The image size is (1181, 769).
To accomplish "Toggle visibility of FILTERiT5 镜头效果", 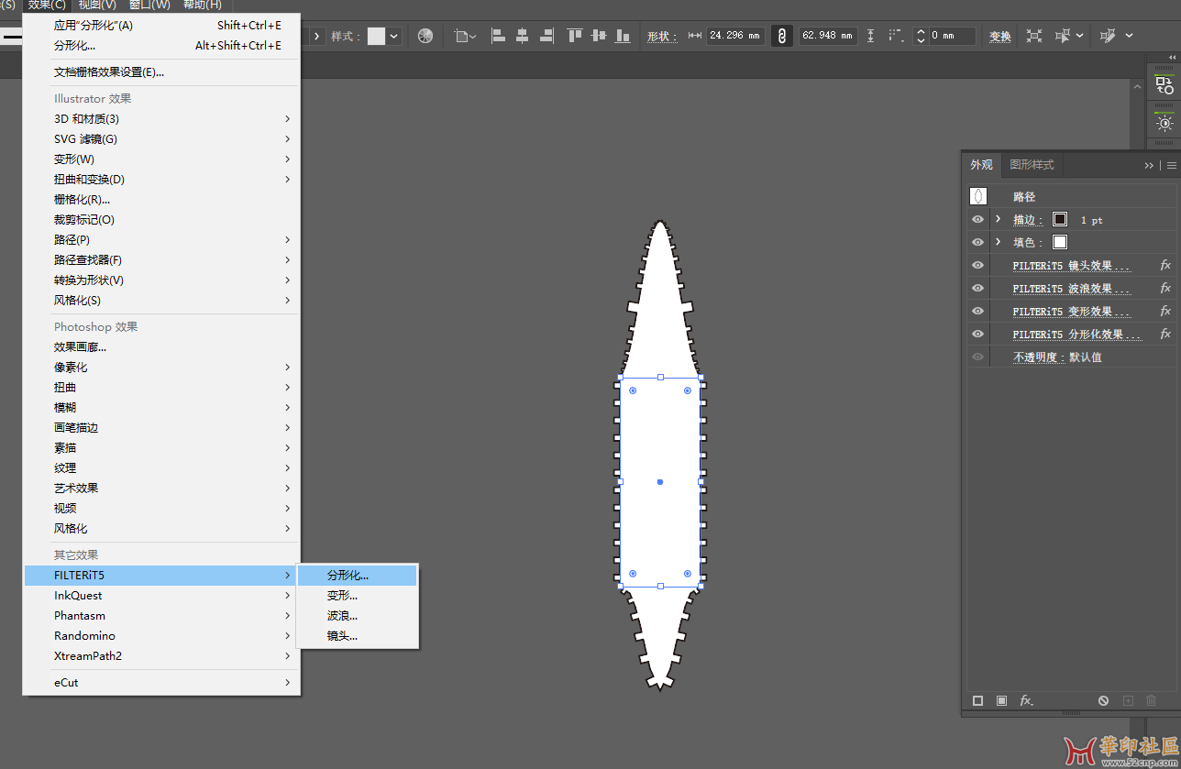I will [977, 265].
